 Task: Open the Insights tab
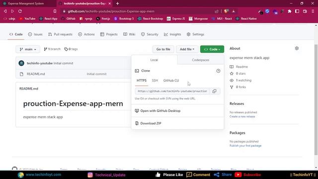[172, 34]
